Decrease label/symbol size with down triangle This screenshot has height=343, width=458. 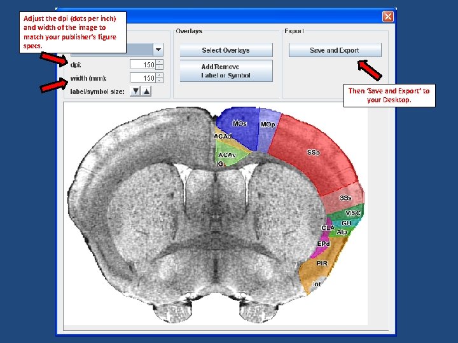coord(135,91)
